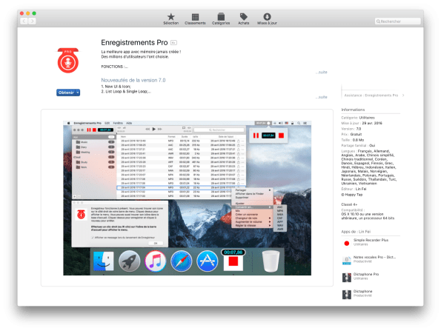Open the Dictaphone Productivité app listing

coord(363,291)
